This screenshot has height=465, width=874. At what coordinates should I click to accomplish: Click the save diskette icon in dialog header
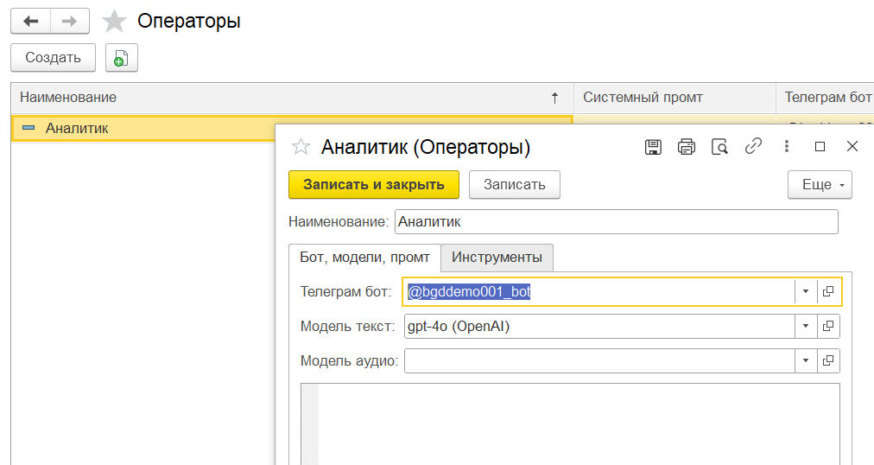(x=653, y=147)
